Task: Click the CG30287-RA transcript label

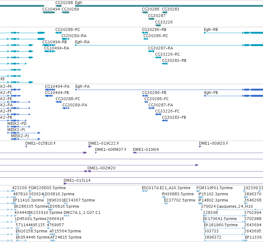Action: [x=160, y=48]
